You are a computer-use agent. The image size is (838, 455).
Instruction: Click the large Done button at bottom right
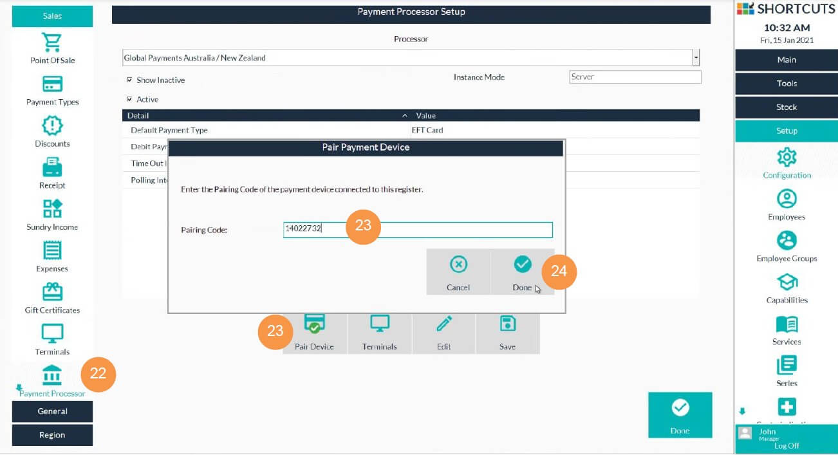click(680, 415)
